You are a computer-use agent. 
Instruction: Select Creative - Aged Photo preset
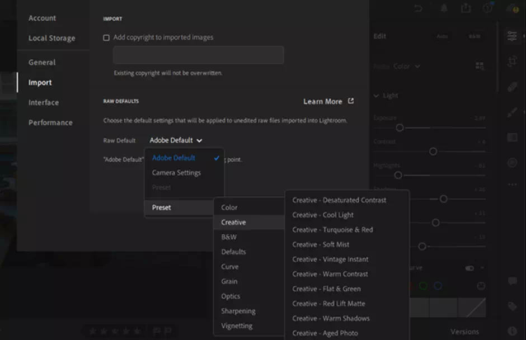pos(325,333)
